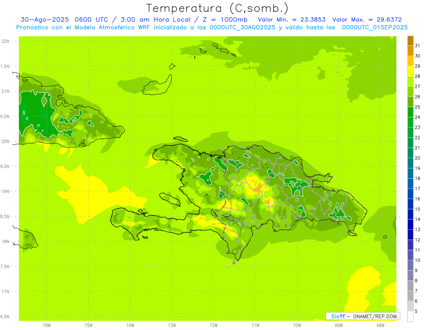Click the '74W' longitude label

pos(130,325)
